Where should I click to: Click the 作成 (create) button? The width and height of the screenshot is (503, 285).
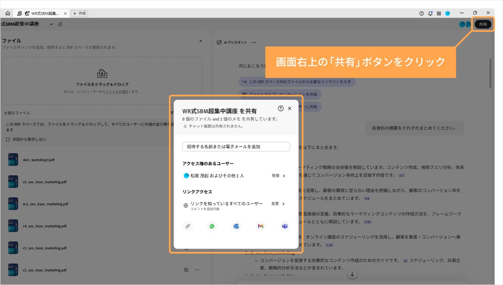[79, 13]
